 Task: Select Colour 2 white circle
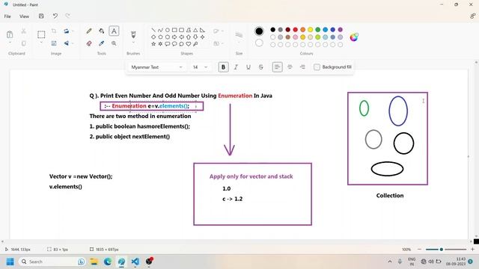pyautogui.click(x=259, y=43)
